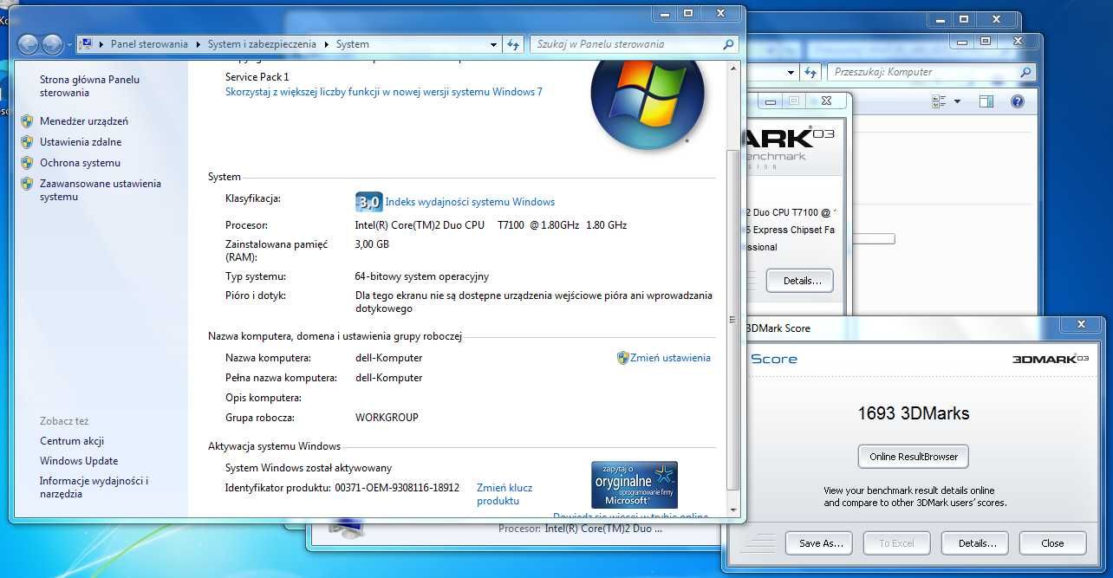Follow the Skorzystaj z większej liczby funkcji link
This screenshot has width=1113, height=578.
384,92
